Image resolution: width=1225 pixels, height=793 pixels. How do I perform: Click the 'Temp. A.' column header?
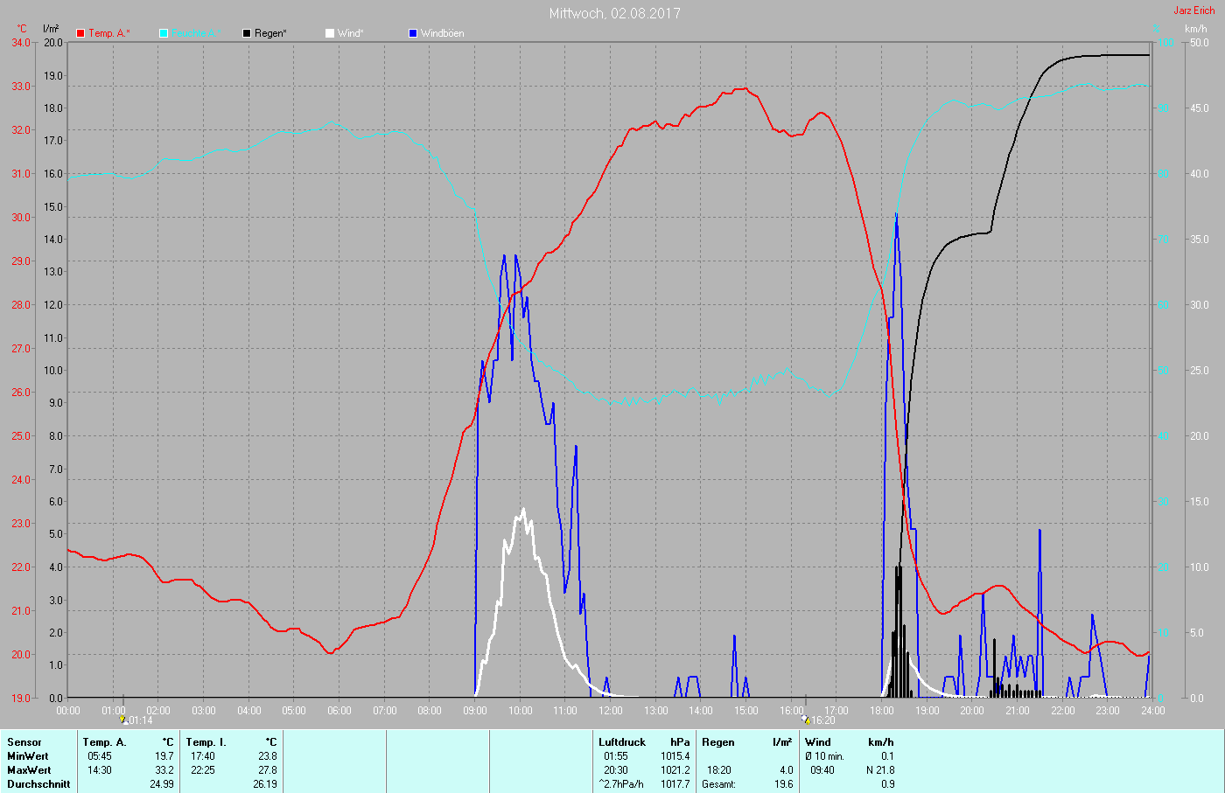coord(105,742)
